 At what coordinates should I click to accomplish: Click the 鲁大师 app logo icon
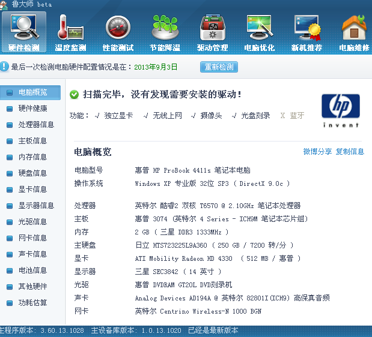4,5
